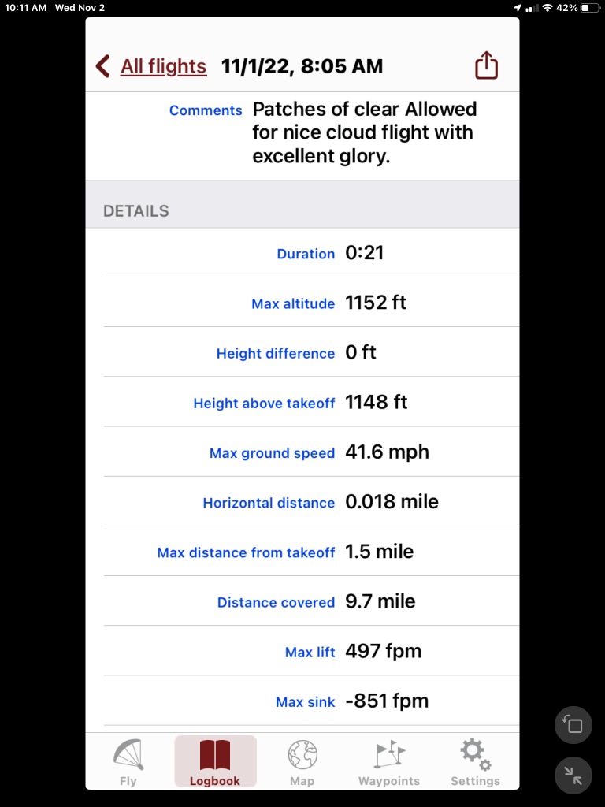
Task: Tap the battery indicator in status bar
Action: coord(590,8)
